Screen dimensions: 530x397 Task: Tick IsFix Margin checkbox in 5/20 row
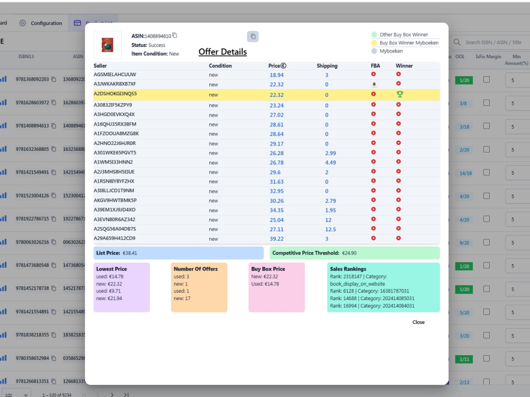click(487, 312)
